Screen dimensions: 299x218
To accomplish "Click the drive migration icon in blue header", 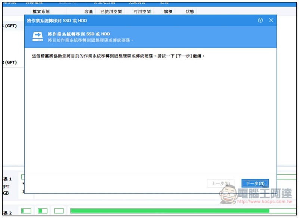I will (37, 36).
